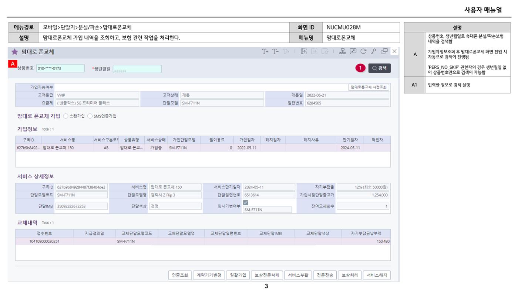
Task: Click the 요금제 5G 프리미어 플러스 field
Action: point(97,103)
